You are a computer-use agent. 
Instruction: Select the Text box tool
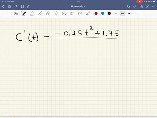tap(80, 13)
